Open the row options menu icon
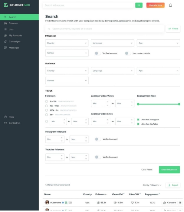The width and height of the screenshot is (184, 212). pos(180,202)
